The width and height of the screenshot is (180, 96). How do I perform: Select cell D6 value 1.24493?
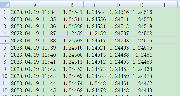coord(118,47)
